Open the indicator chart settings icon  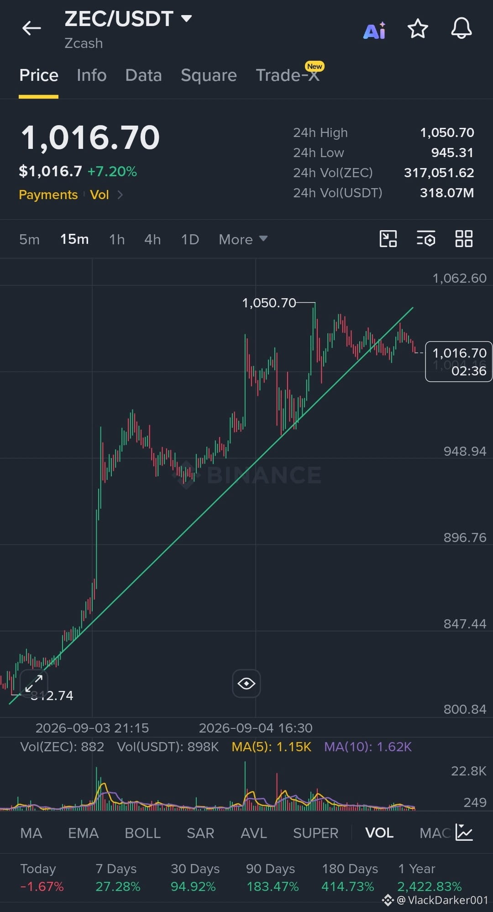tap(464, 833)
